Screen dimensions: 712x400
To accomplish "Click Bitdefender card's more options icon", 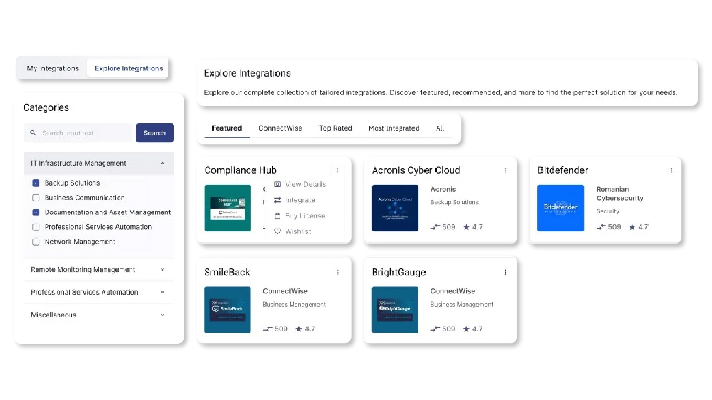I will 671,170.
